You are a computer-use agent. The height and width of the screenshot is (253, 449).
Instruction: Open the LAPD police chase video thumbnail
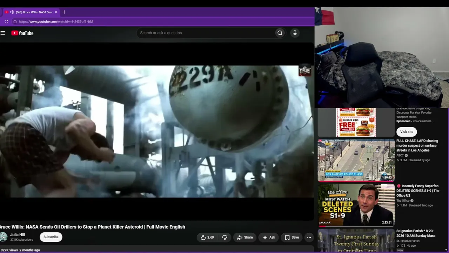point(356,160)
